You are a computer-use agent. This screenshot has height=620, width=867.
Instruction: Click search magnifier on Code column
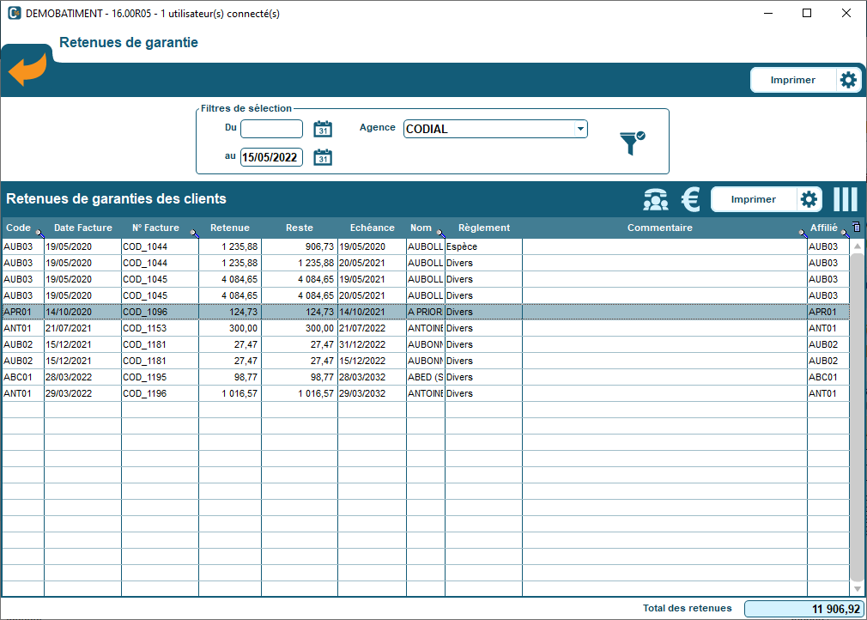39,233
